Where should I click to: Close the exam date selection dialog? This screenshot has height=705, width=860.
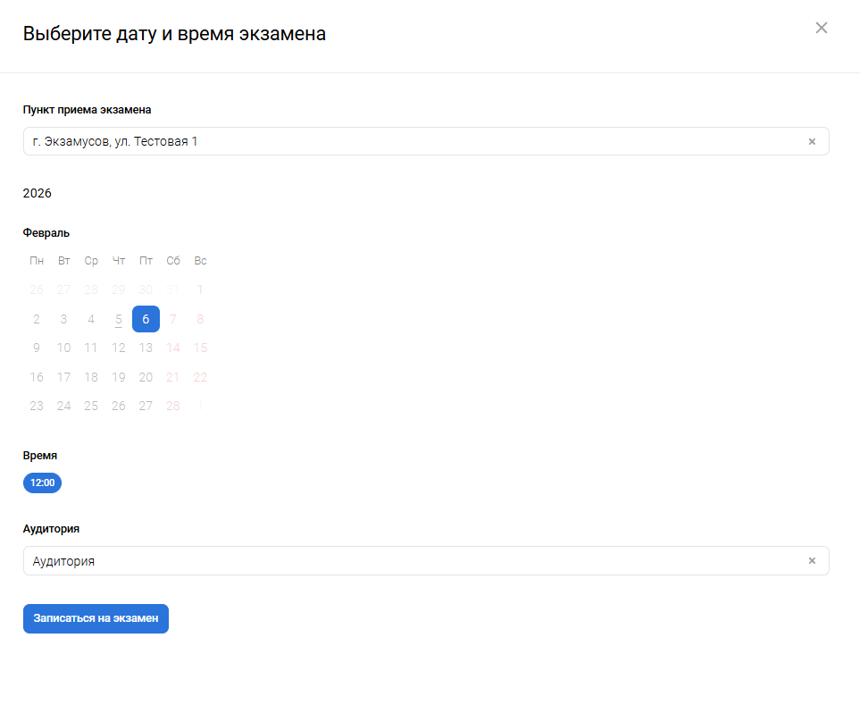pyautogui.click(x=822, y=28)
